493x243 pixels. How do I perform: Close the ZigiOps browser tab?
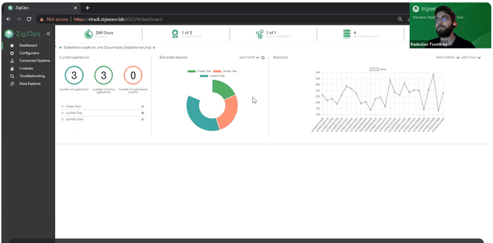pyautogui.click(x=75, y=8)
